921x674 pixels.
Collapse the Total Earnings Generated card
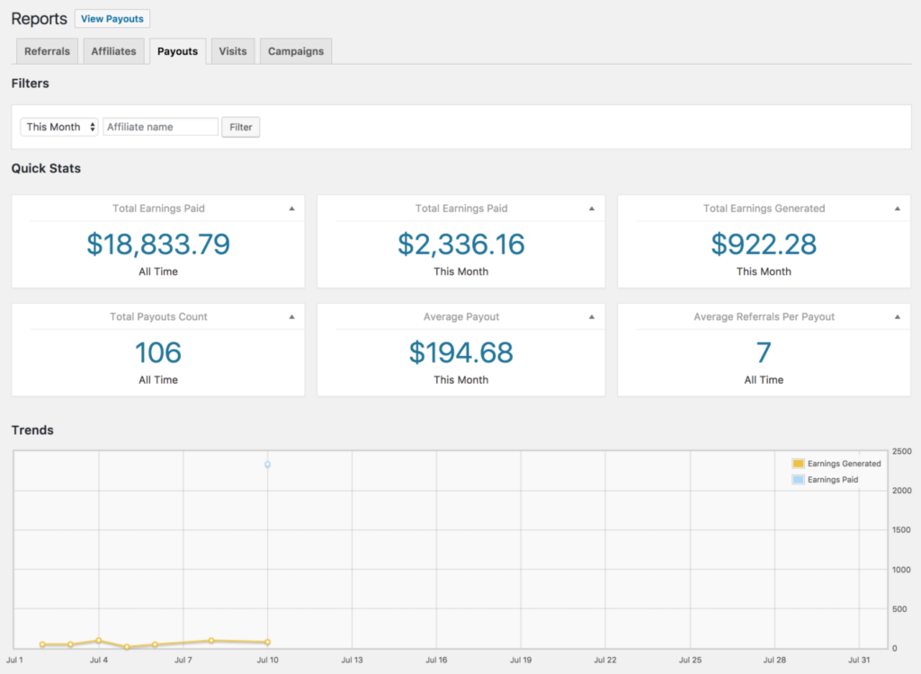click(x=897, y=209)
